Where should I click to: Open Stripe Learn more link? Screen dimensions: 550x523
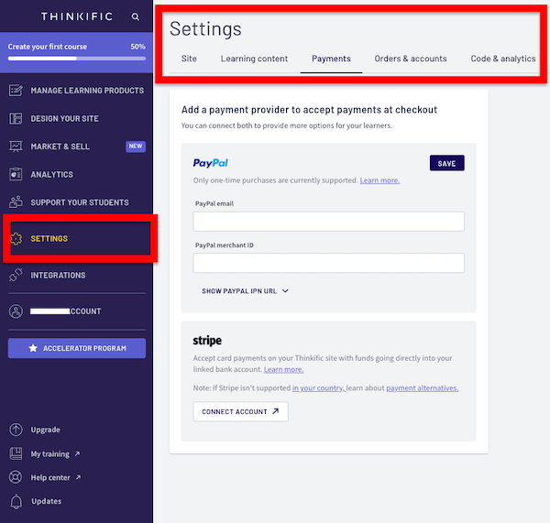click(284, 369)
